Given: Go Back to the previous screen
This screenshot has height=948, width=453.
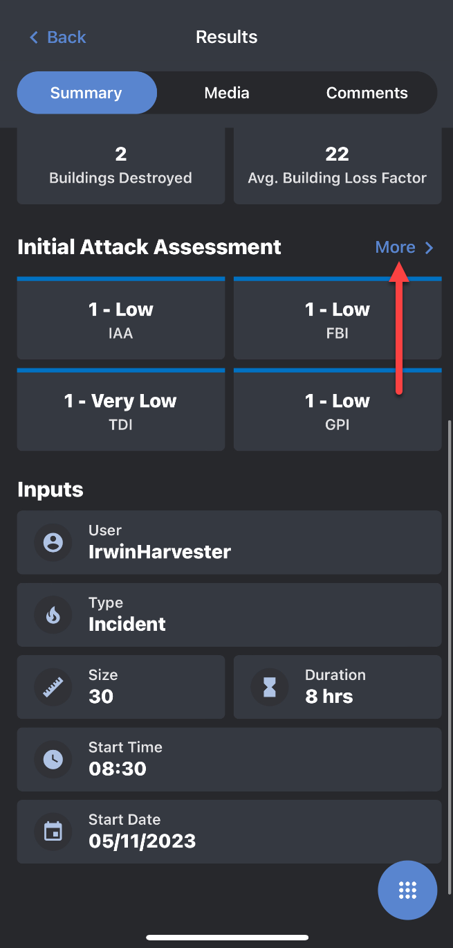Looking at the screenshot, I should point(57,37).
